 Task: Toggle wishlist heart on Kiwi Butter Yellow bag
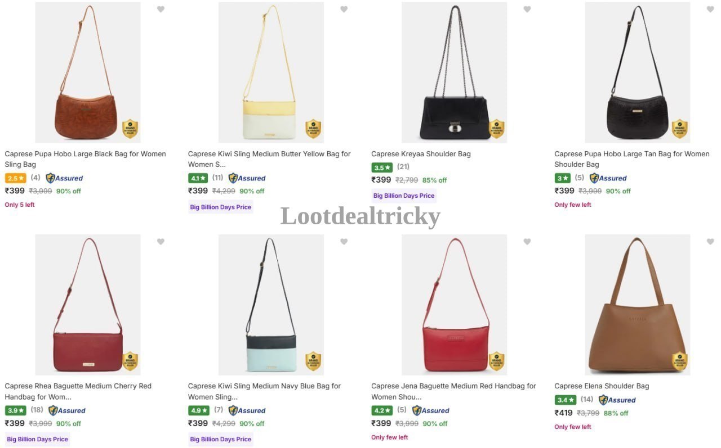[x=344, y=9]
